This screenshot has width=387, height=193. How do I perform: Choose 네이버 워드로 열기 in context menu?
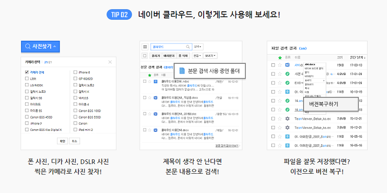coord(314,68)
